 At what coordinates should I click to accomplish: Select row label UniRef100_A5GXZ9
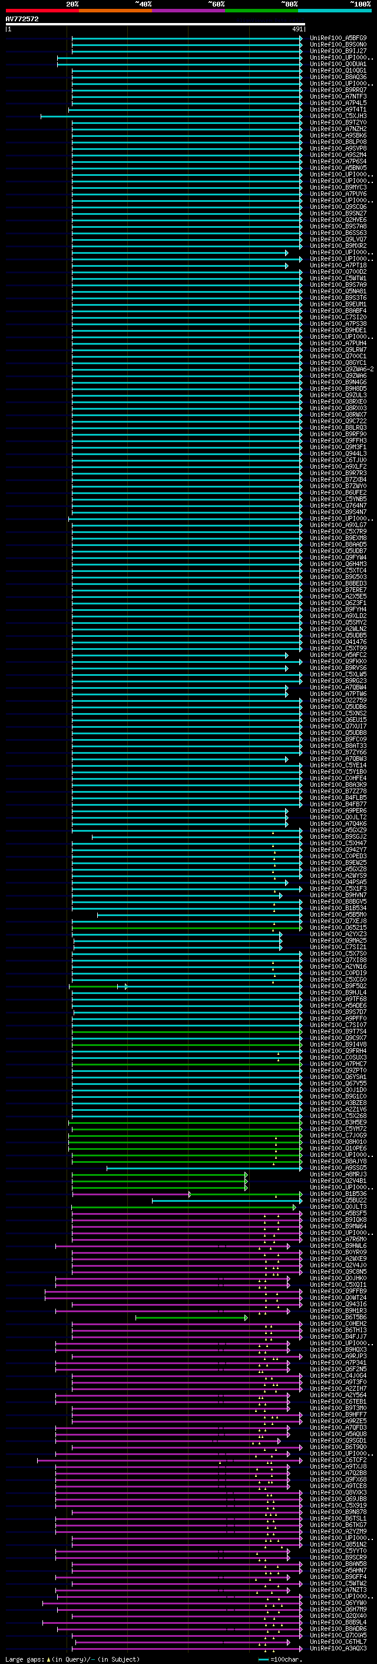click(338, 830)
